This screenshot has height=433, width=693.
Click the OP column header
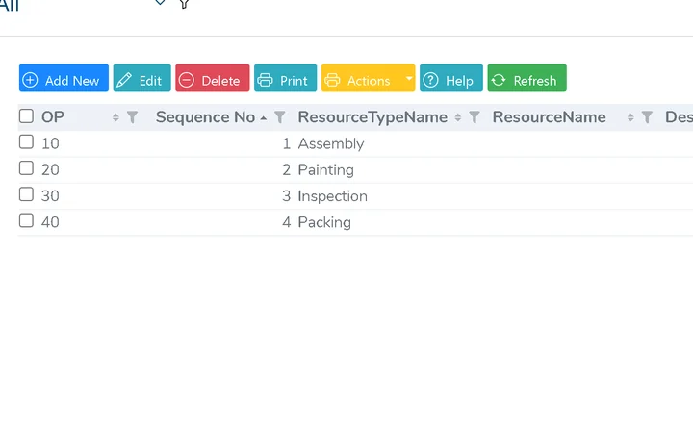coord(53,117)
